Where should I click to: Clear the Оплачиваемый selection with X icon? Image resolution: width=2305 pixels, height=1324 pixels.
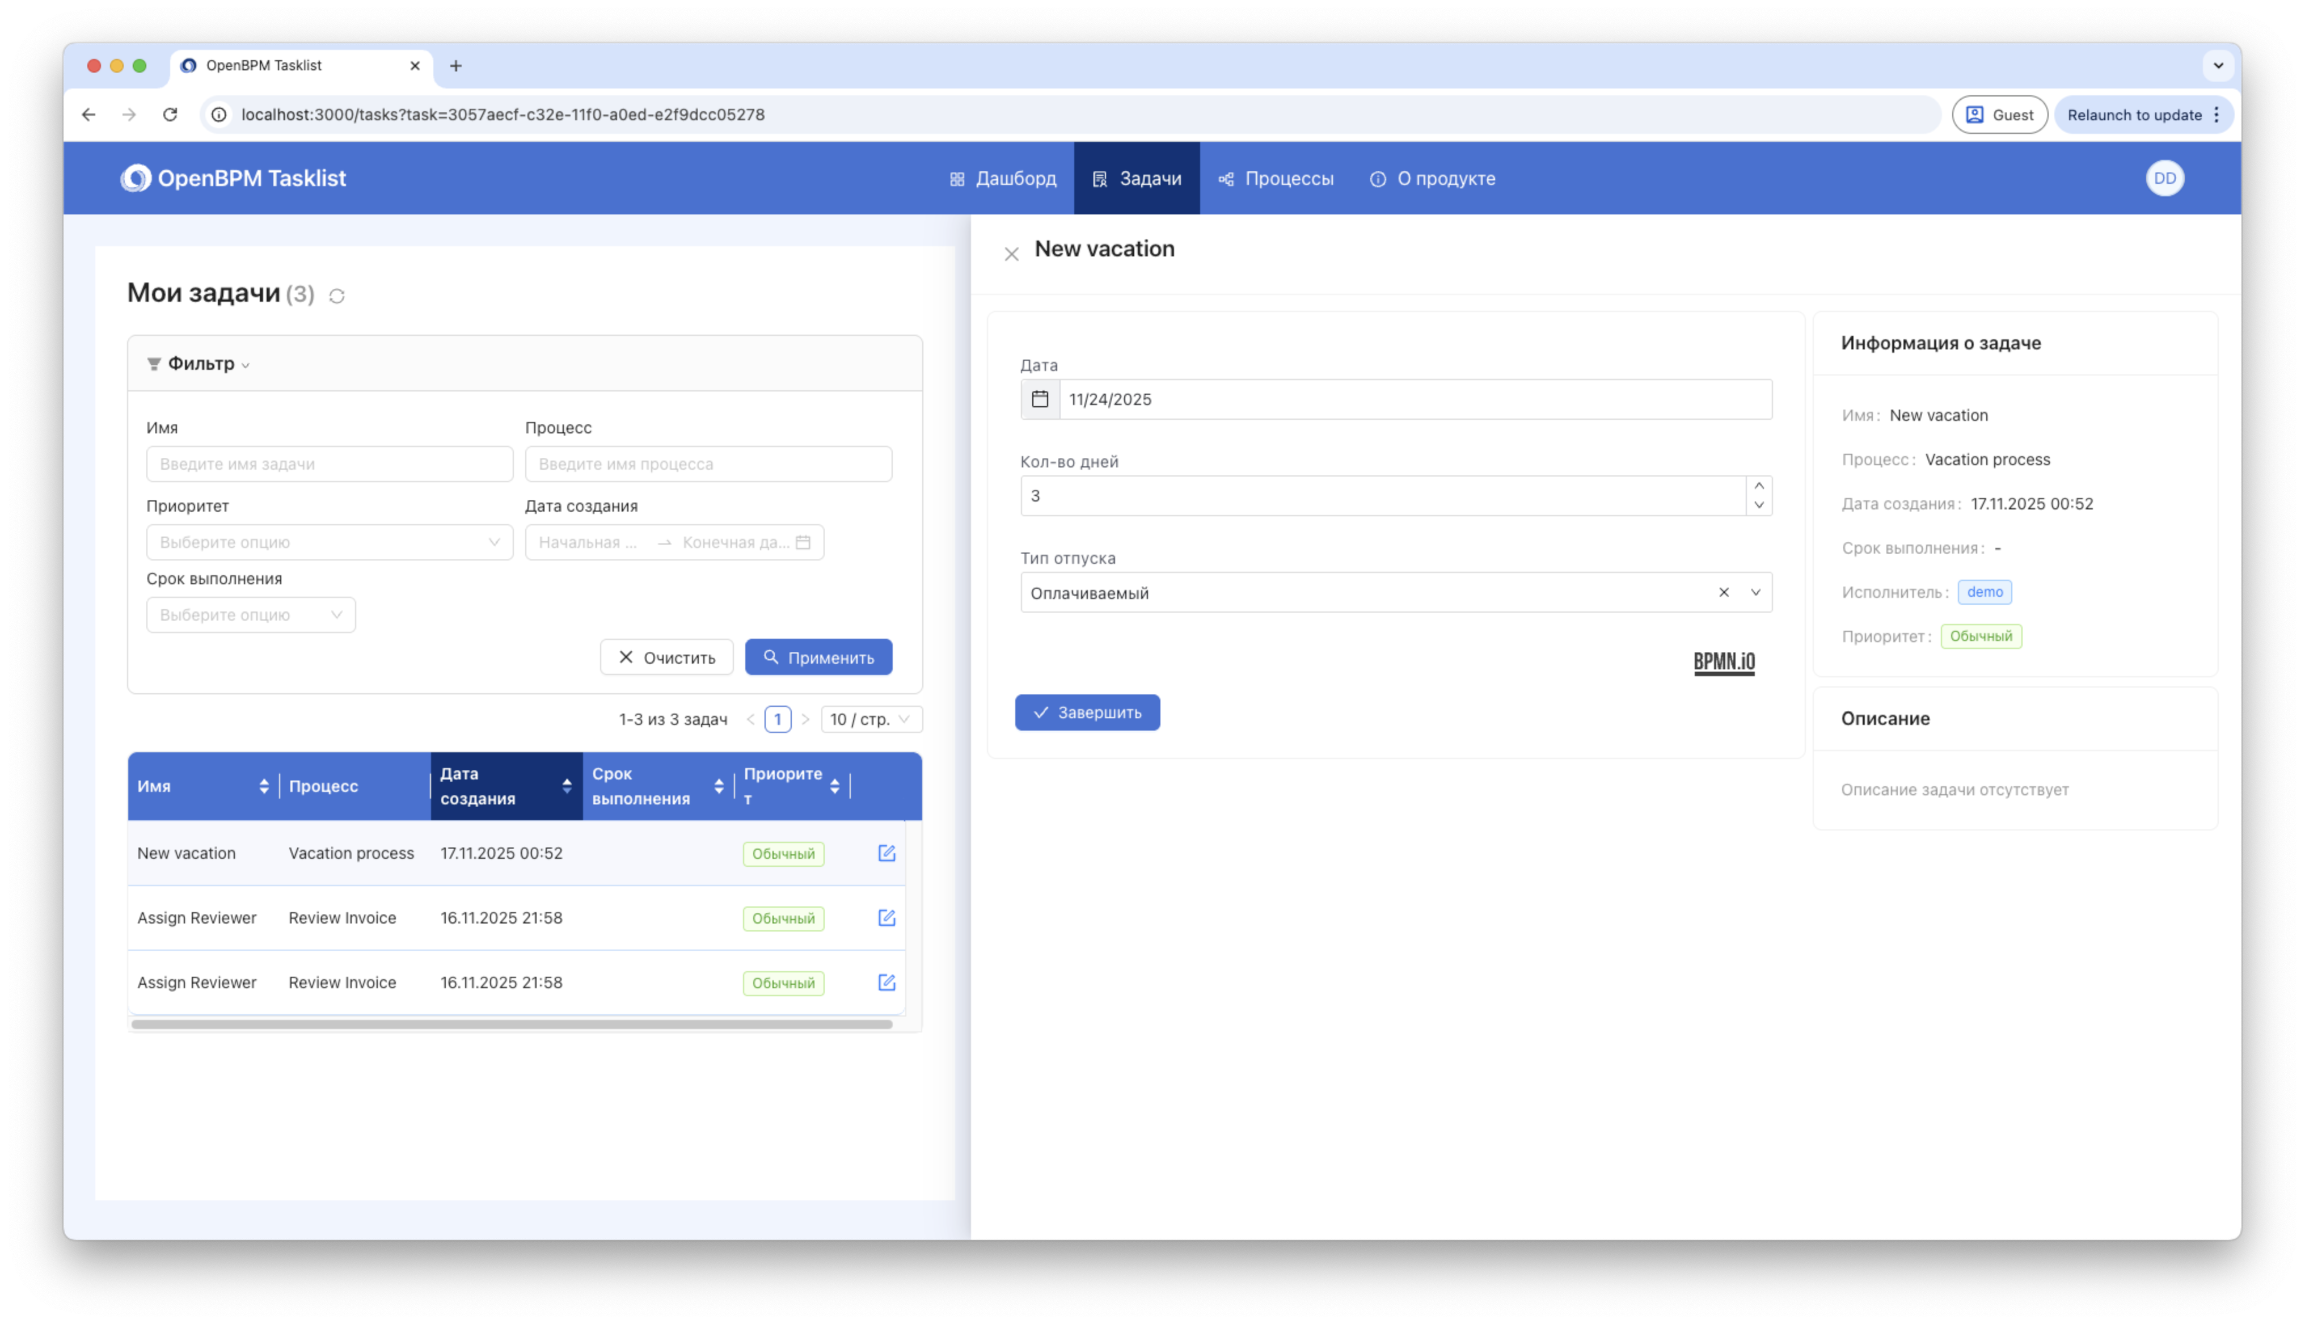(x=1723, y=592)
